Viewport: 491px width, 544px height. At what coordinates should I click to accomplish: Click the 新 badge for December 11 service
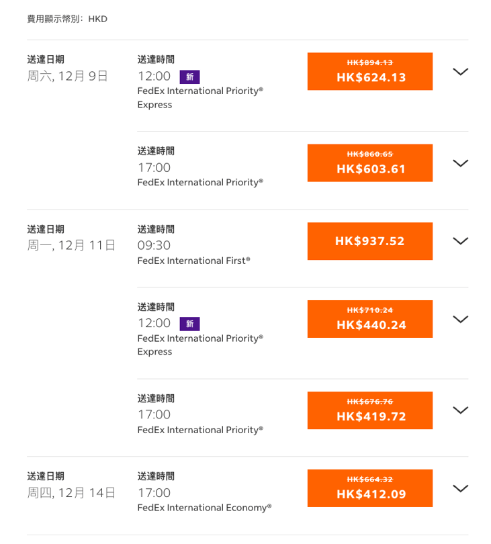[x=189, y=324]
